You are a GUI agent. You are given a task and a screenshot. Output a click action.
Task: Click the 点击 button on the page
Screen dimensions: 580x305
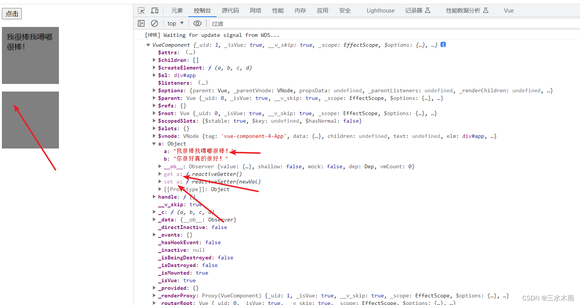coord(11,13)
